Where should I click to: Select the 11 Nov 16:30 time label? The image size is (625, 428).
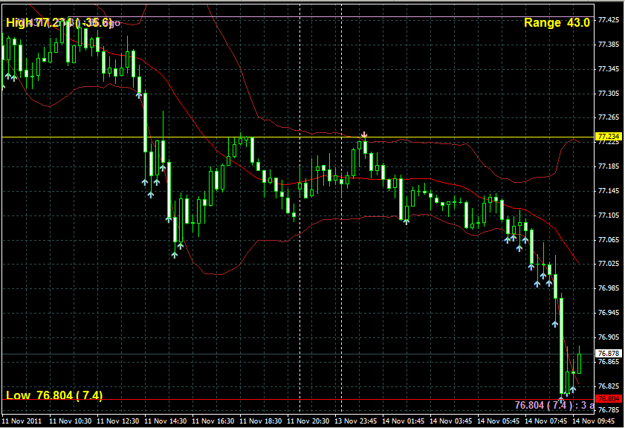[x=215, y=421]
